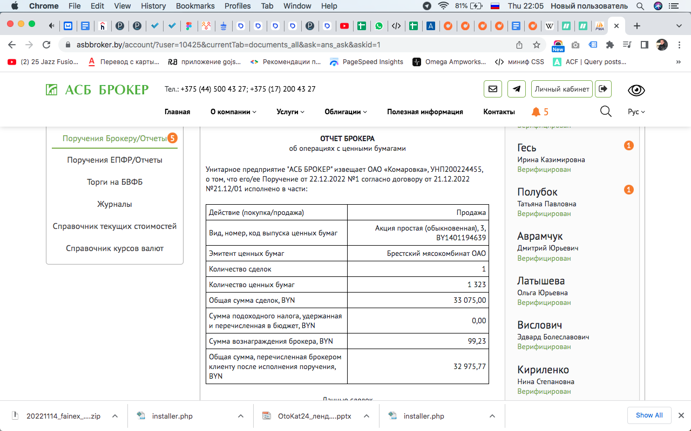691x431 pixels.
Task: Open the Chrome extensions puzzle icon
Action: coord(610,45)
